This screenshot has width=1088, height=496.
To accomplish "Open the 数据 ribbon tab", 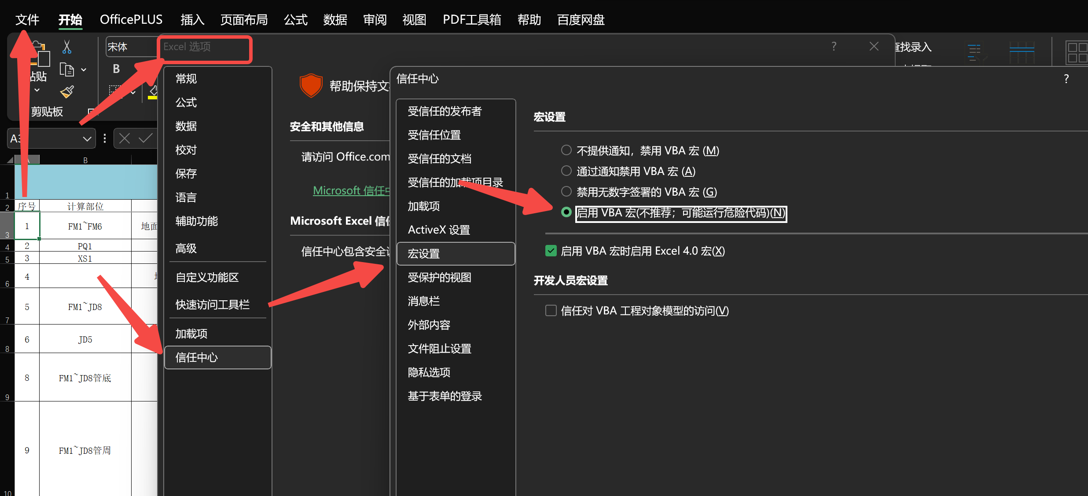I will pos(335,20).
